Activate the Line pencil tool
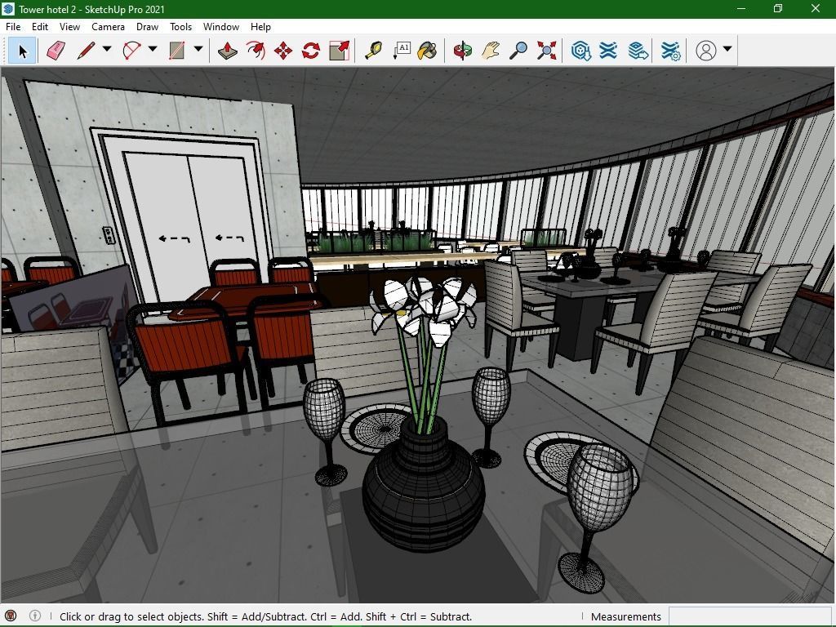The width and height of the screenshot is (836, 627). [87, 51]
